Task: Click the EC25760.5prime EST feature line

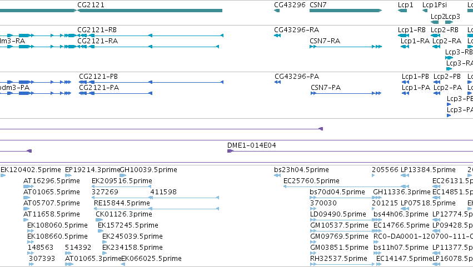Action: click(x=346, y=187)
